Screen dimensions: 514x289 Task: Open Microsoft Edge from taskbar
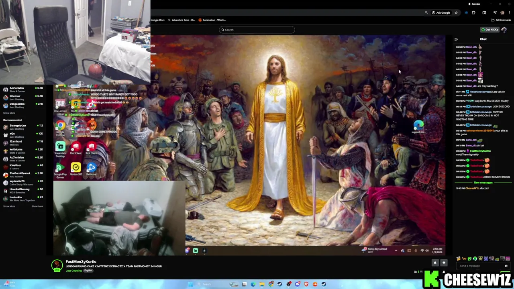click(253, 284)
